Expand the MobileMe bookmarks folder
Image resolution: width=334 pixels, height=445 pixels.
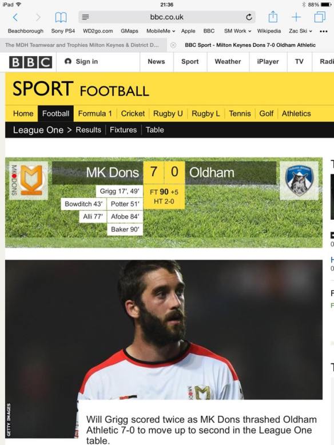[x=161, y=31]
